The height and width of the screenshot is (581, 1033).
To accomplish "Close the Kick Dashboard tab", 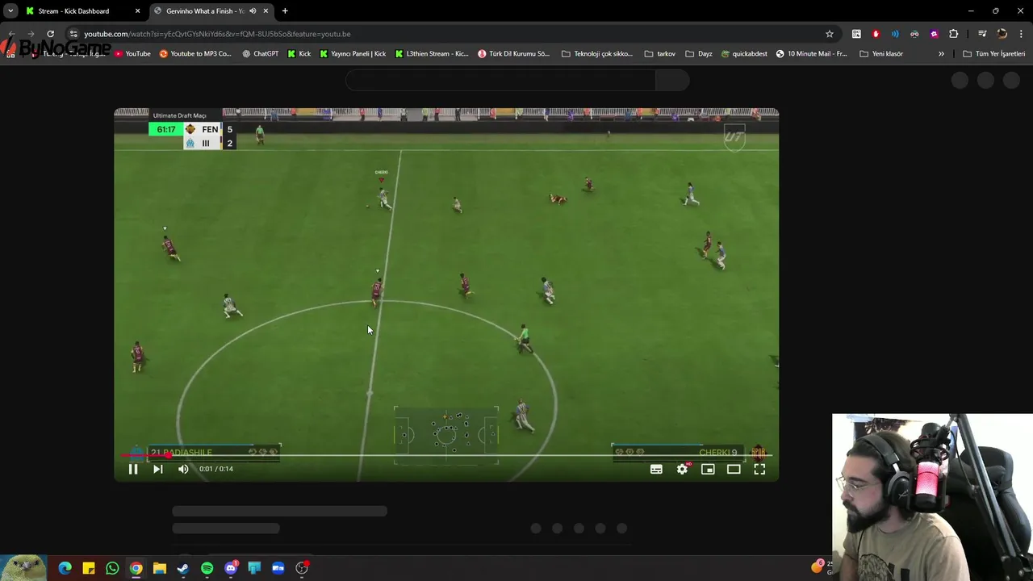I will (x=137, y=11).
